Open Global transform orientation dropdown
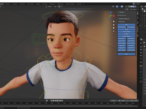Image resolution: width=146 pixels, height=109 pixels. (x=50, y=6)
